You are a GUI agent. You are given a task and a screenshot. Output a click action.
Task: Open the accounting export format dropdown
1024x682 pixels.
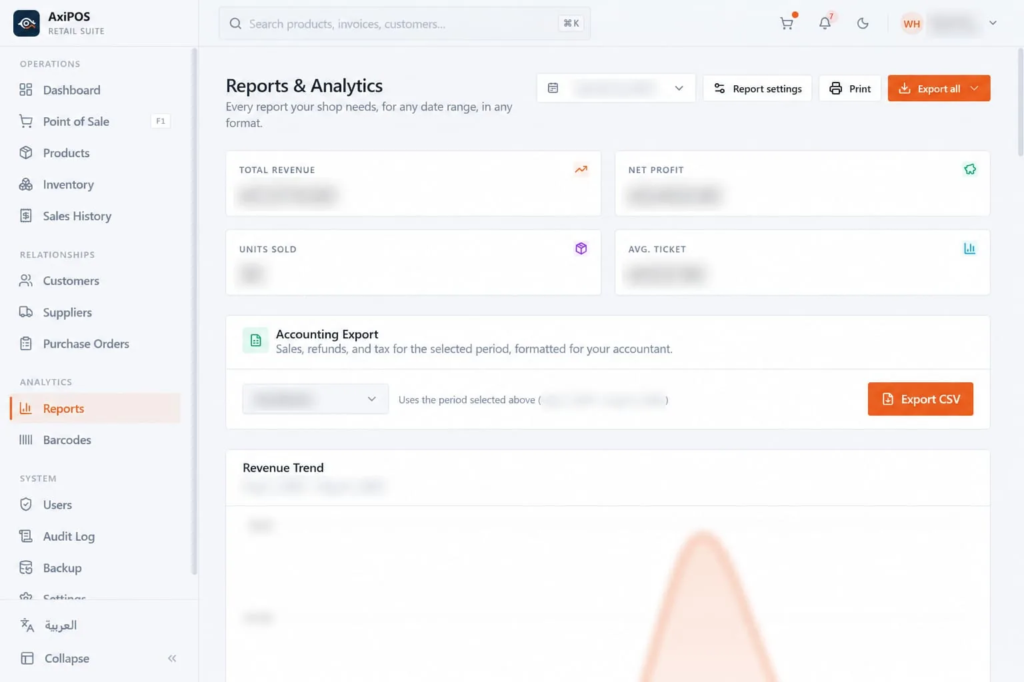pyautogui.click(x=315, y=399)
